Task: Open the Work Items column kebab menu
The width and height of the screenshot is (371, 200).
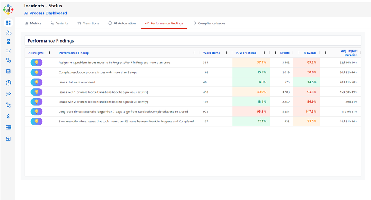Action: 227,53
